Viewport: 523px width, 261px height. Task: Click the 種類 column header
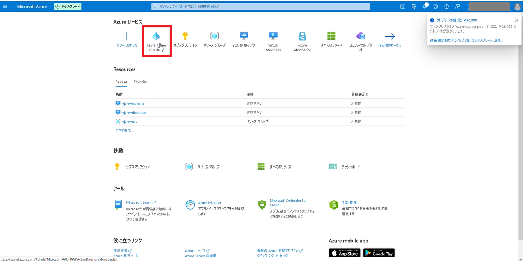tap(250, 95)
